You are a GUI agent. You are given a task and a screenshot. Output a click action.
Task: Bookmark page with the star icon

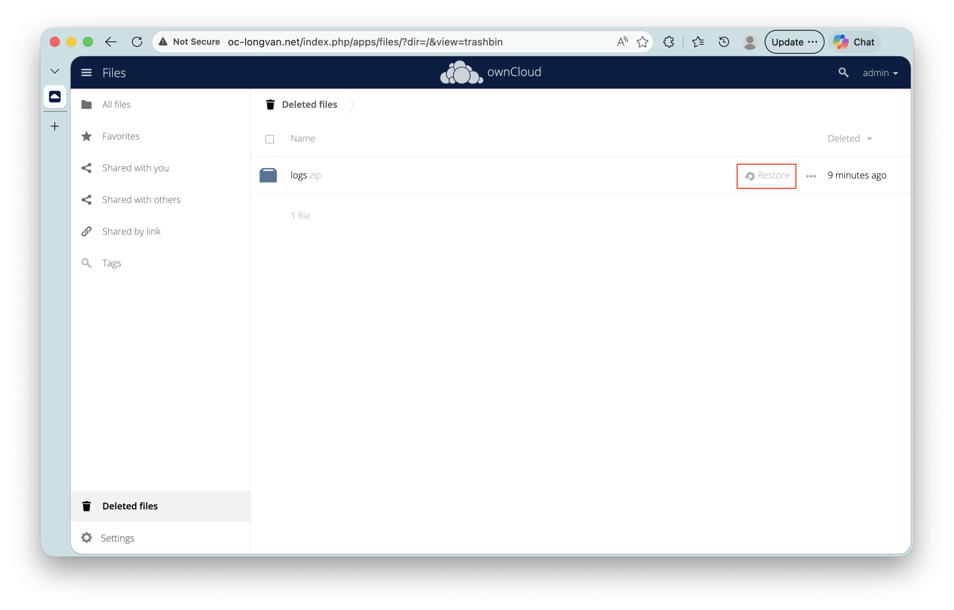tap(642, 42)
